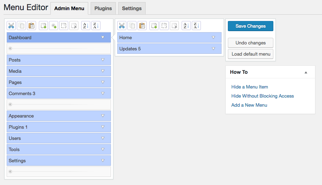Expand Dashboard item properties arrow
This screenshot has width=322, height=185.
pyautogui.click(x=103, y=37)
